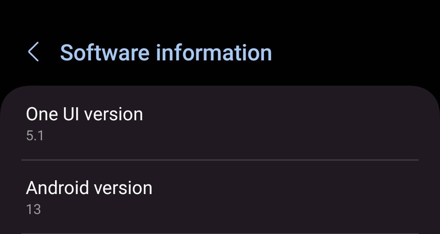Open the Android version entry
Screen dimensions: 440x234
coord(220,197)
